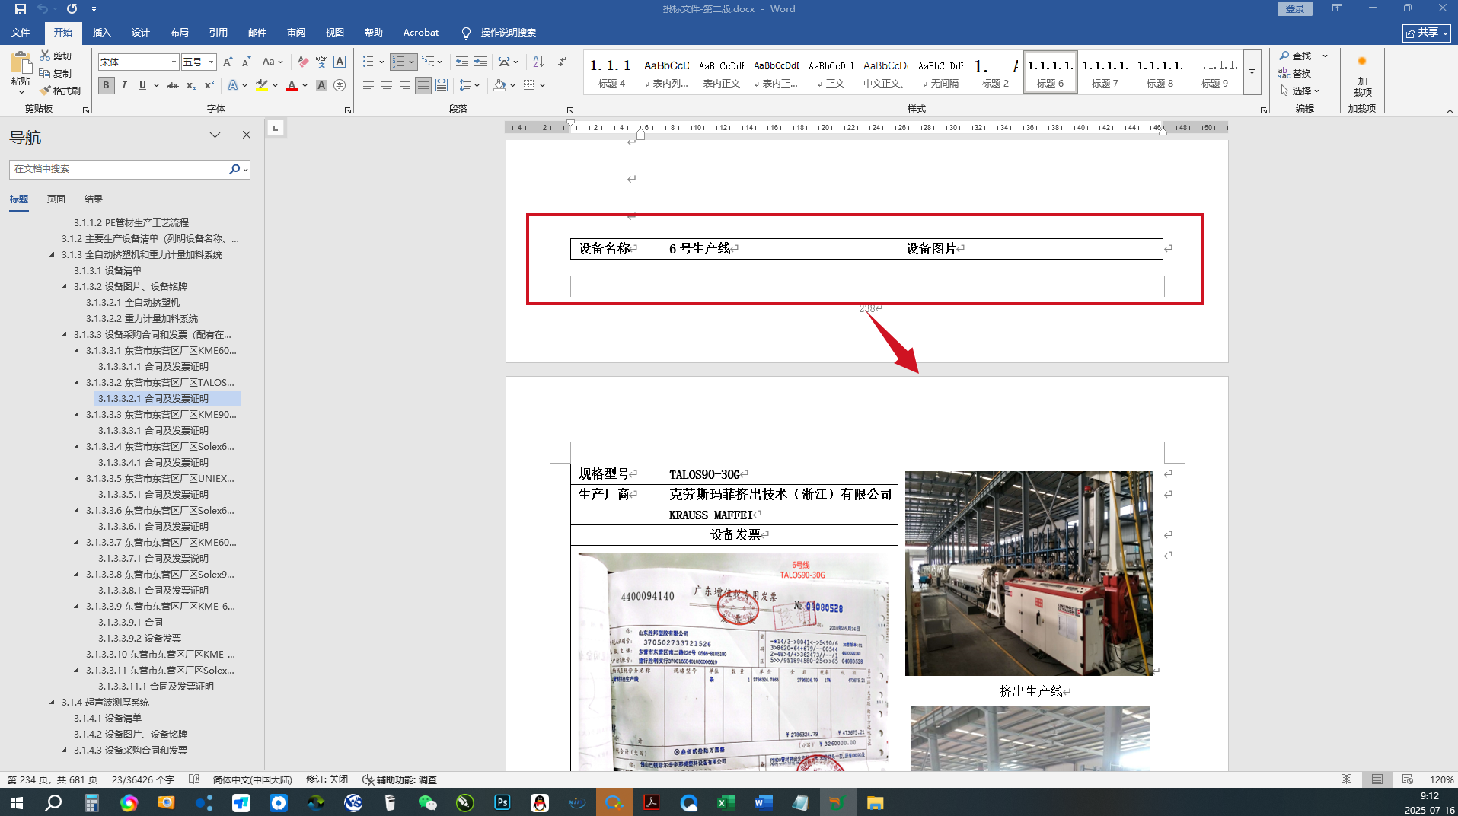
Task: Click the 替换 button
Action: point(1295,73)
